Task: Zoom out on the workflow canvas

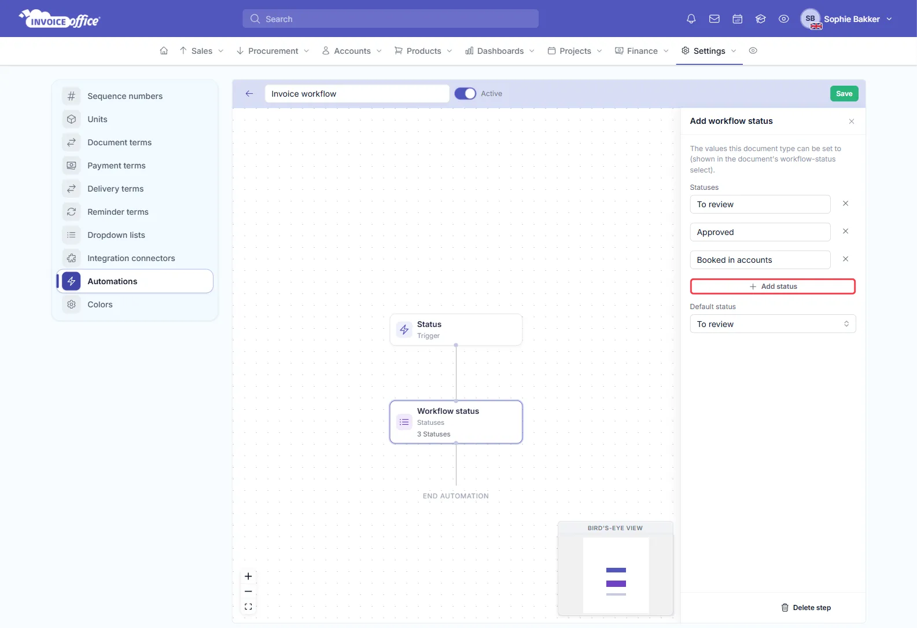Action: point(248,592)
